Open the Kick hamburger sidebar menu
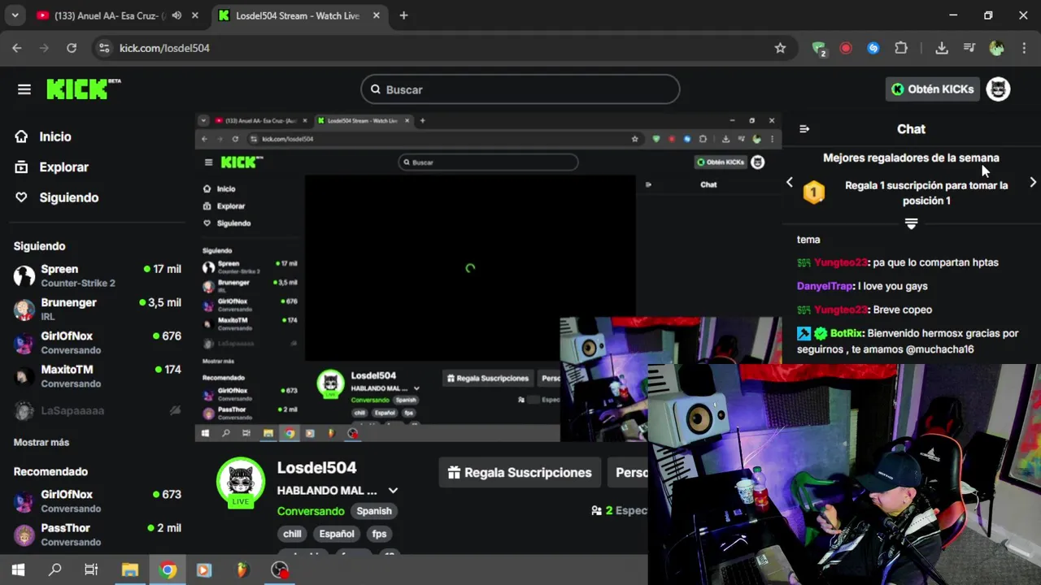Viewport: 1041px width, 585px height. pos(24,89)
